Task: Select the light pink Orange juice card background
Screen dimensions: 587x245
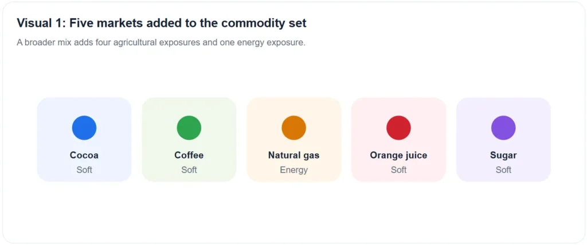Action: pos(399,140)
